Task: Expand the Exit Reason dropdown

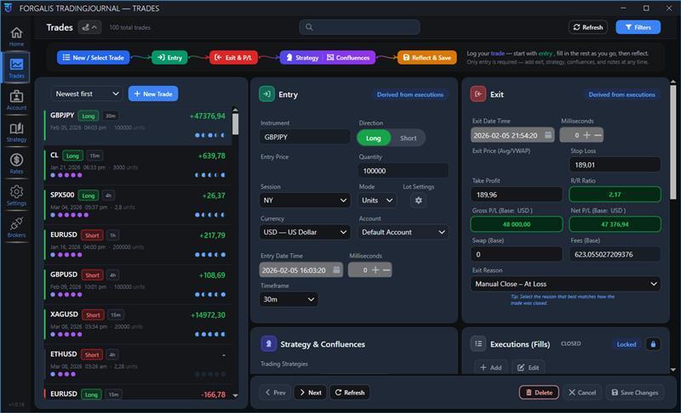Action: [x=566, y=284]
